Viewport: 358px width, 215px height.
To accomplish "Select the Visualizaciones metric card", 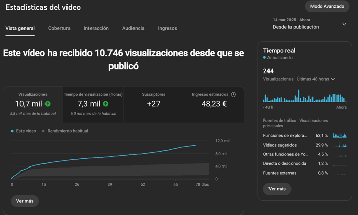I will (33, 104).
